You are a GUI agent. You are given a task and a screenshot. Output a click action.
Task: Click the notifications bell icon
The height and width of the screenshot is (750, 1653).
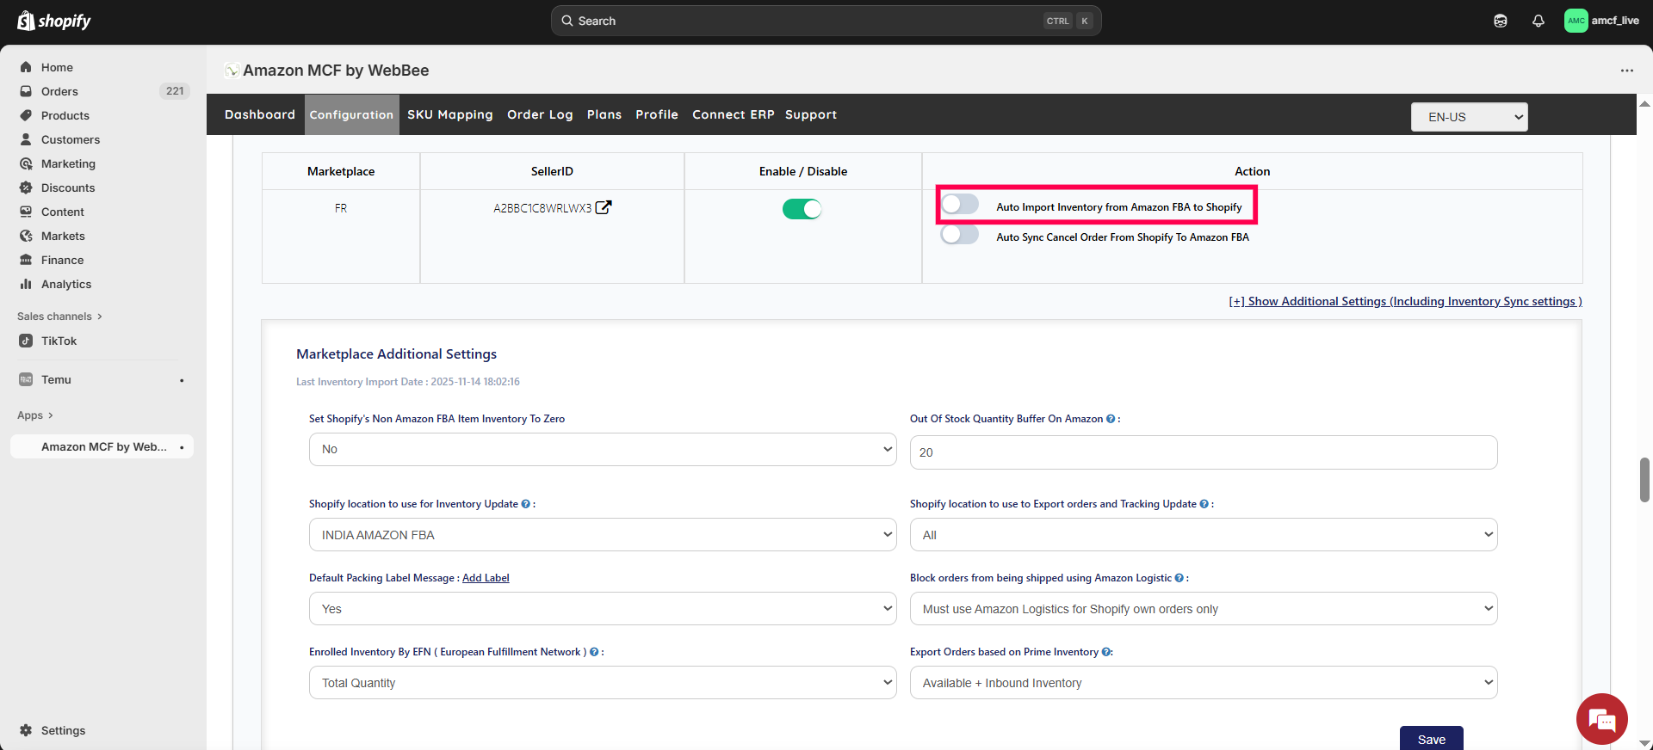click(x=1538, y=21)
